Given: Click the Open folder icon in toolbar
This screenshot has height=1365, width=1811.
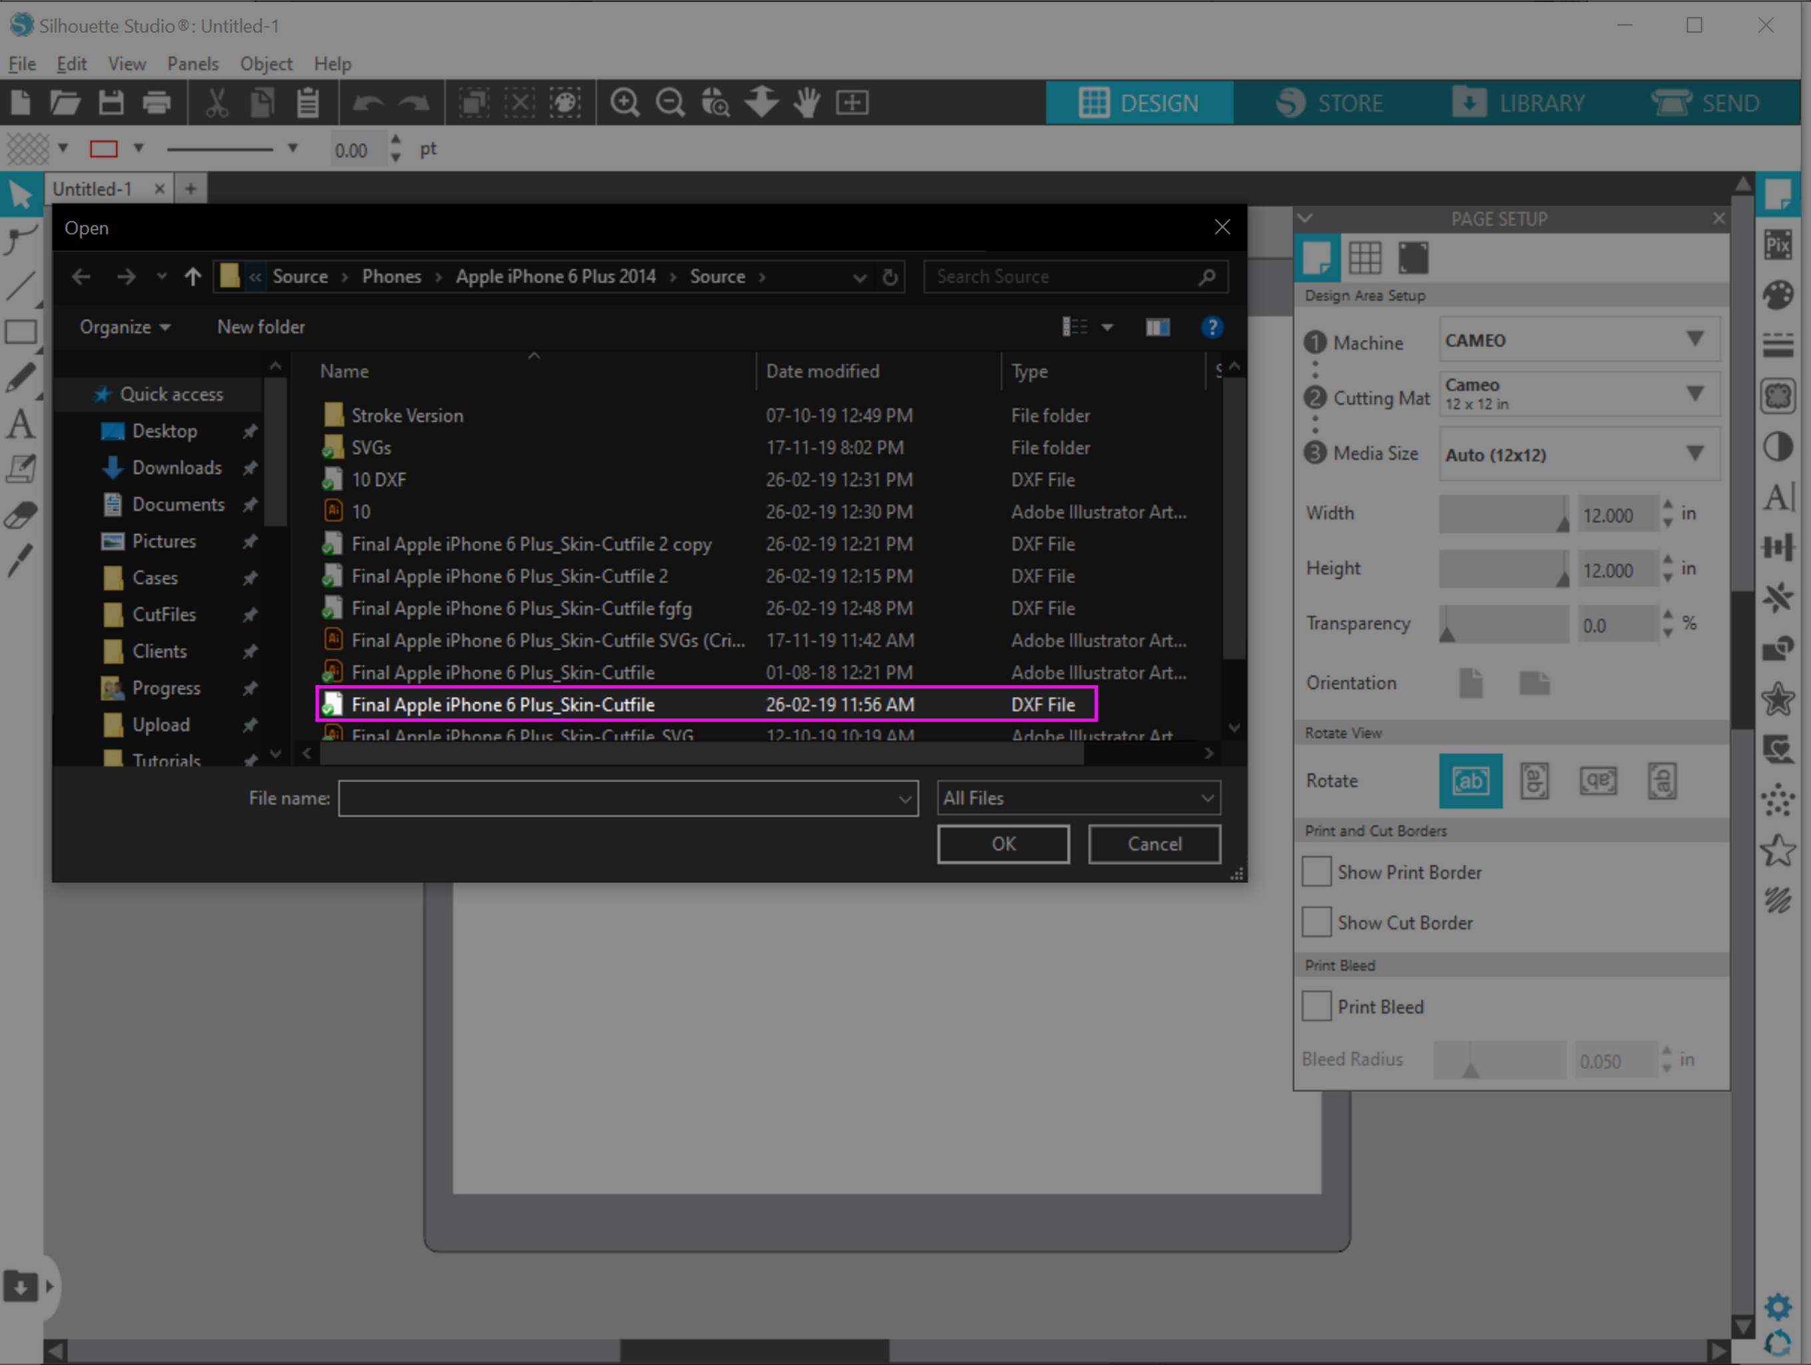Looking at the screenshot, I should (x=65, y=103).
